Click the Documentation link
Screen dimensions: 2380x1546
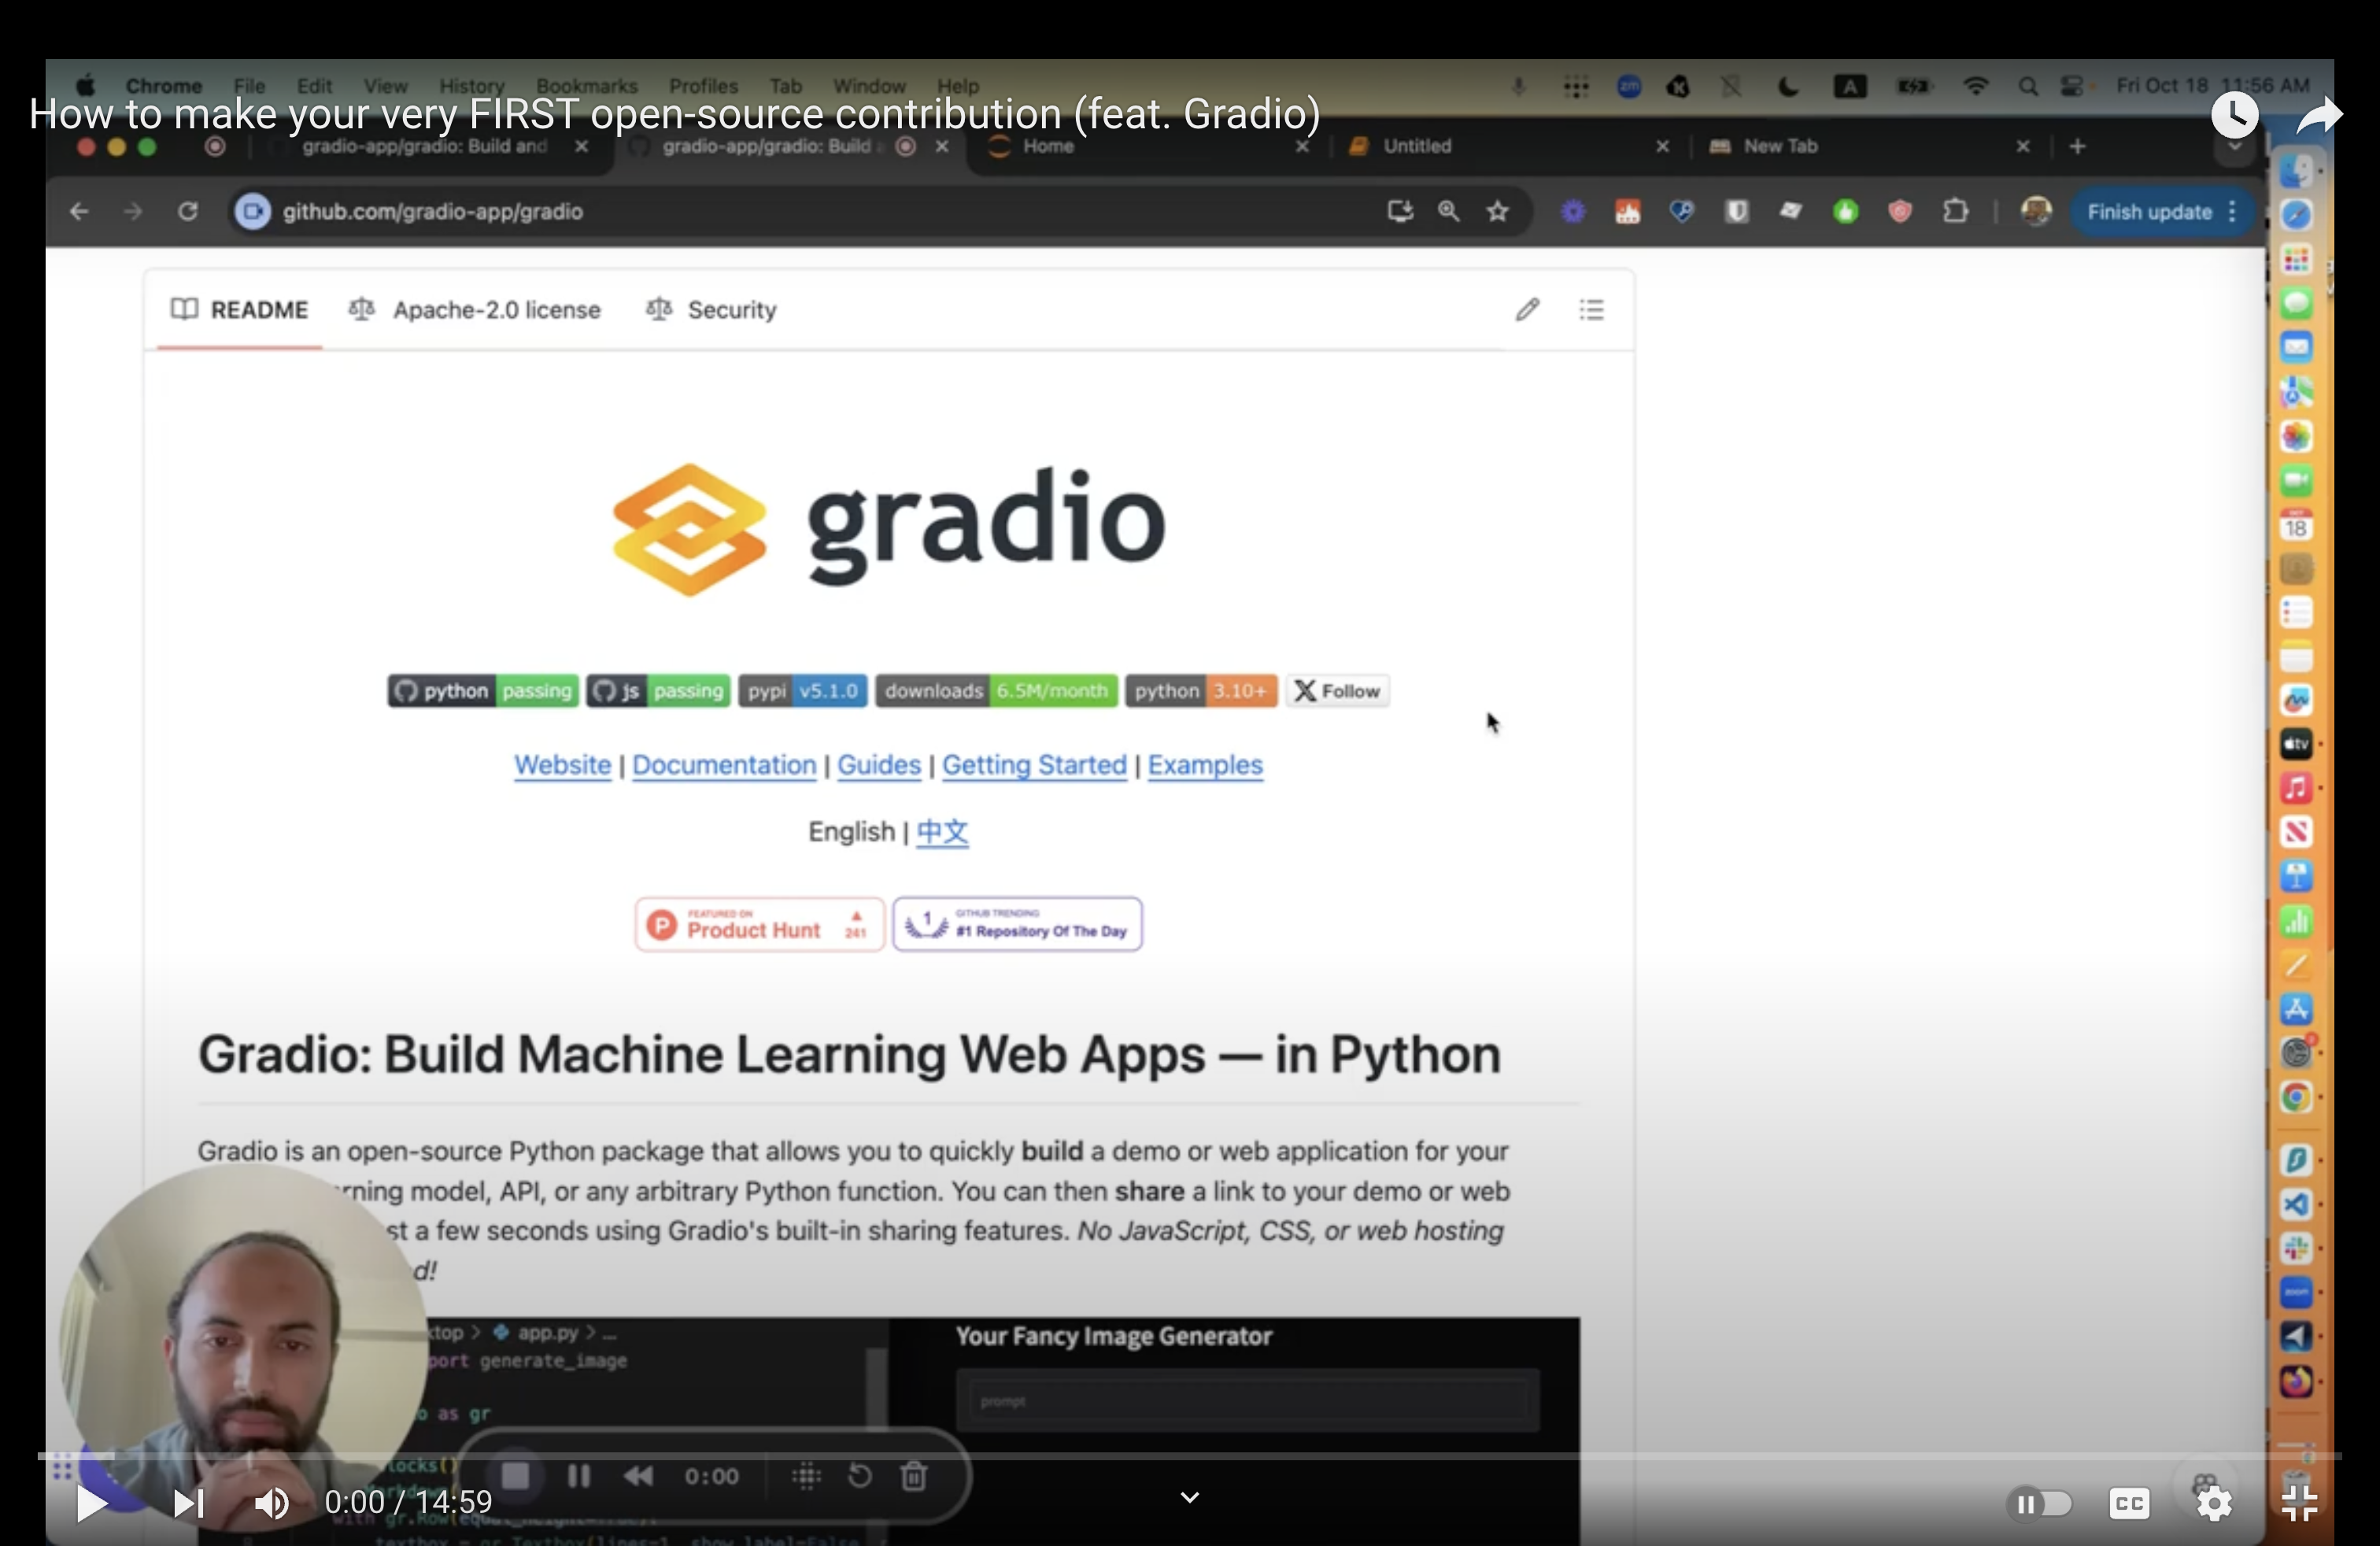(x=722, y=765)
